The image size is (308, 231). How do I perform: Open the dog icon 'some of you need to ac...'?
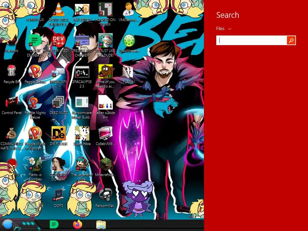coord(106,71)
